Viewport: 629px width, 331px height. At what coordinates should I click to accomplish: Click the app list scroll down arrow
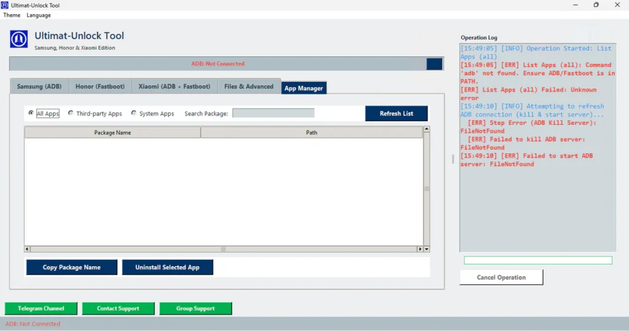[x=426, y=249]
